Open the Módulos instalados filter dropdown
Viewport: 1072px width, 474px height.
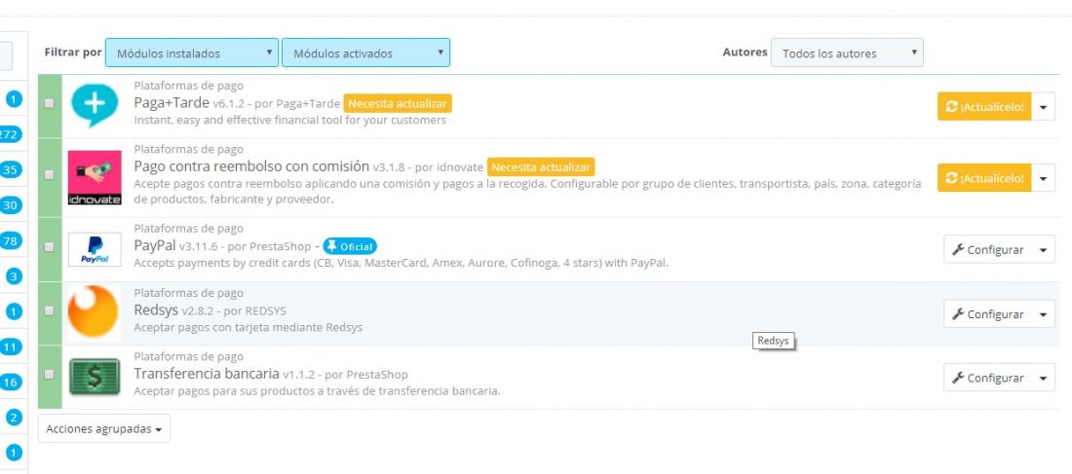191,53
